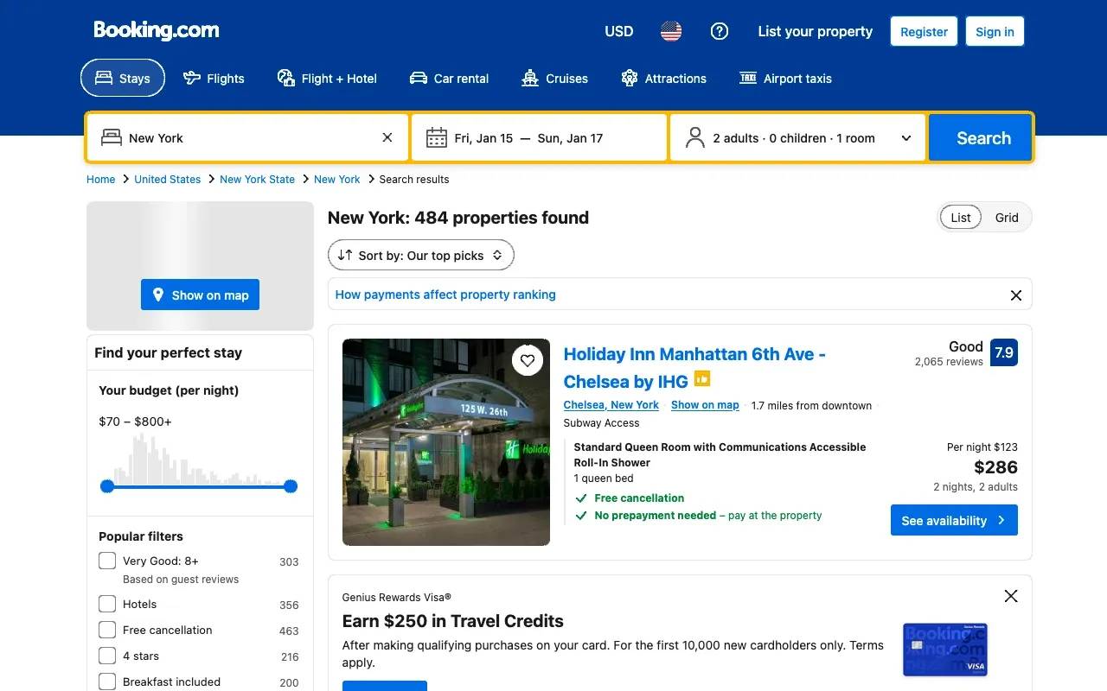The height and width of the screenshot is (691, 1107).
Task: Open the Sort by: Our top picks dropdown
Action: point(421,255)
